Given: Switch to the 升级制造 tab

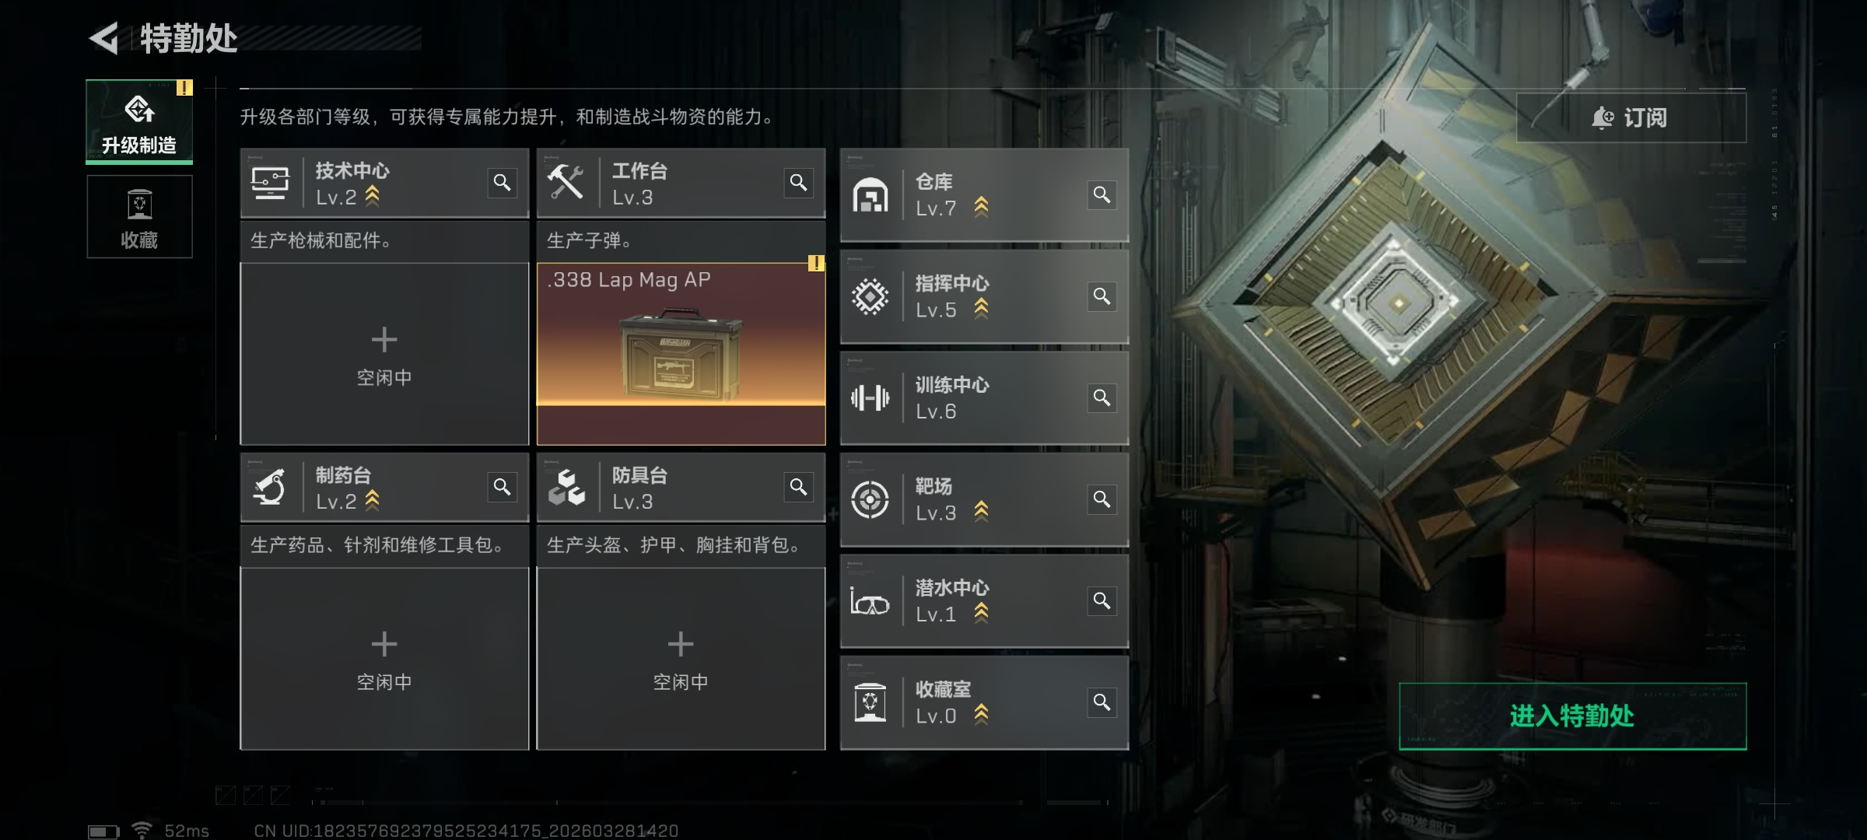Looking at the screenshot, I should pos(139,122).
